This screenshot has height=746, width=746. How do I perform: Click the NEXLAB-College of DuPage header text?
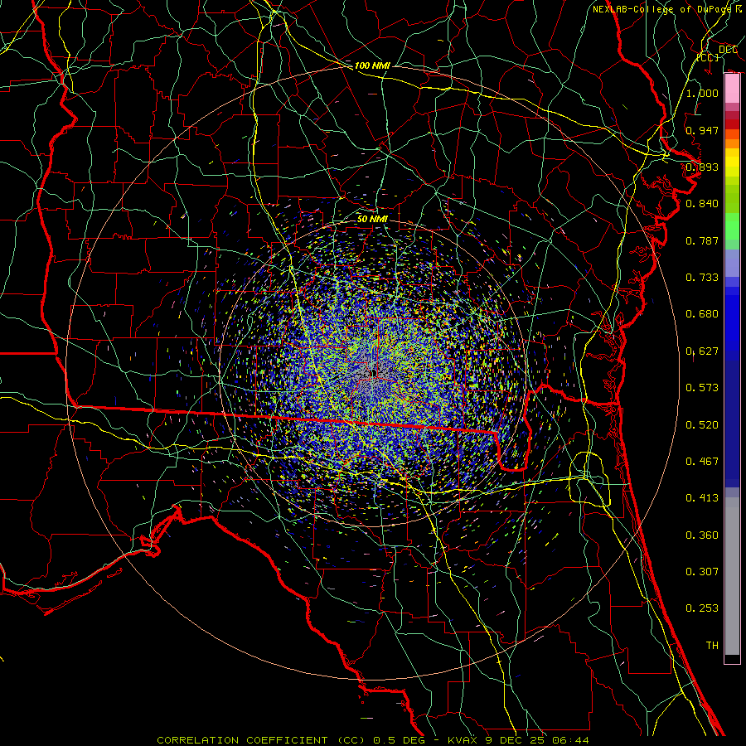click(x=666, y=9)
